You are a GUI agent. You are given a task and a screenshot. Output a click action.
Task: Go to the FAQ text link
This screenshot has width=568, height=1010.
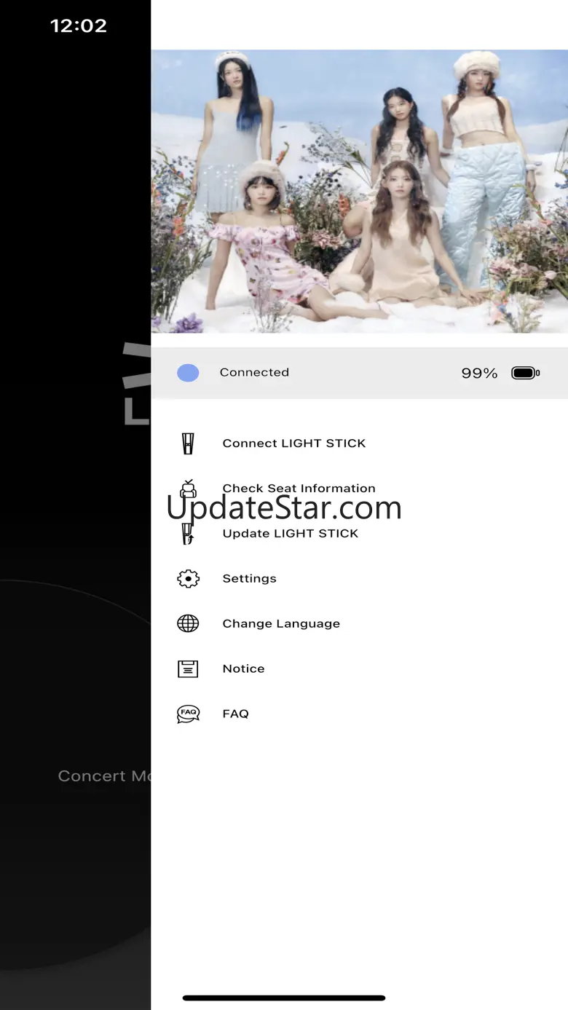[235, 714]
